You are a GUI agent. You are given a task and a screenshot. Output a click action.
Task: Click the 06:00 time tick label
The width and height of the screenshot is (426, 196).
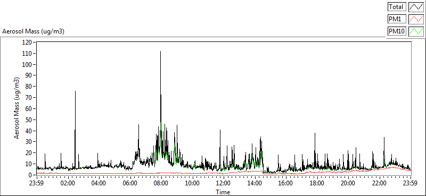(x=130, y=183)
